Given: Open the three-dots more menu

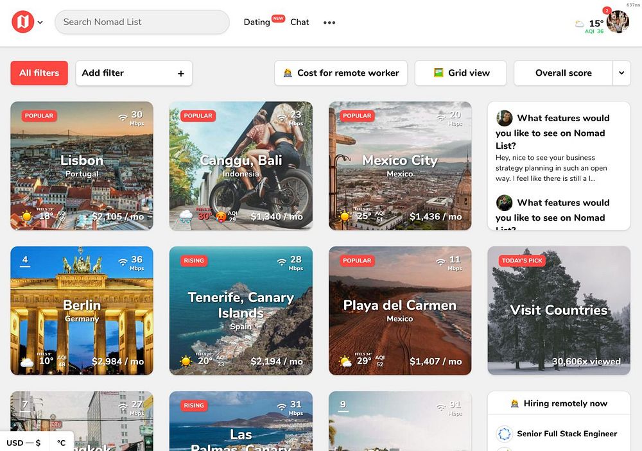Looking at the screenshot, I should click(x=329, y=22).
